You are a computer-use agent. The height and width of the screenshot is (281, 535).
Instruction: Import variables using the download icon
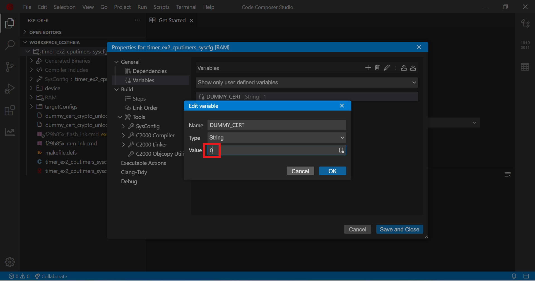[413, 68]
